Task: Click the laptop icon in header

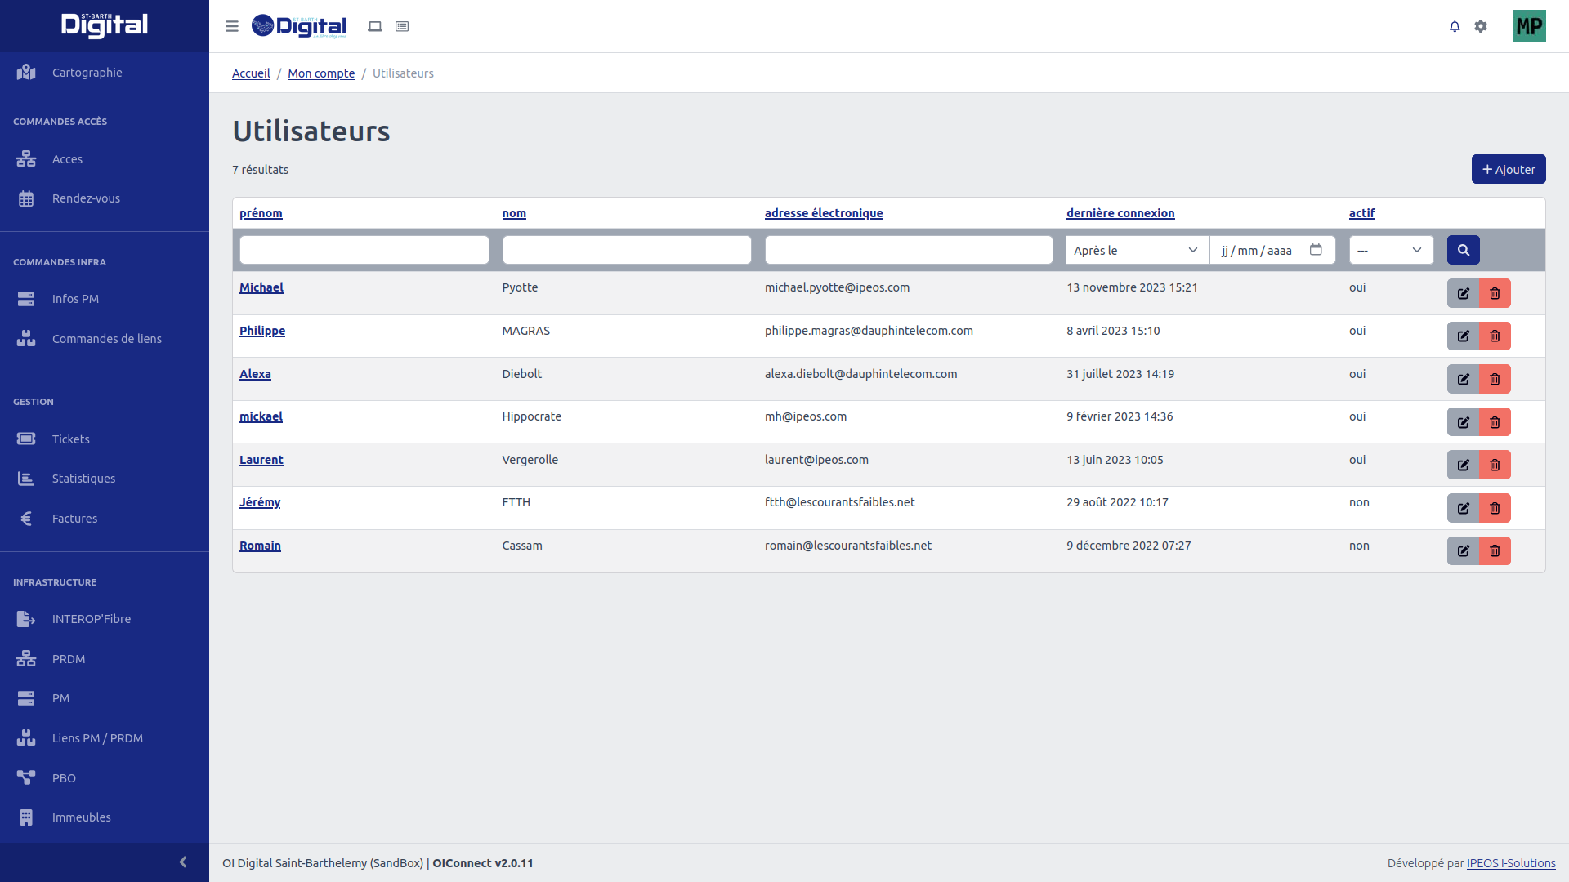Action: 375,26
